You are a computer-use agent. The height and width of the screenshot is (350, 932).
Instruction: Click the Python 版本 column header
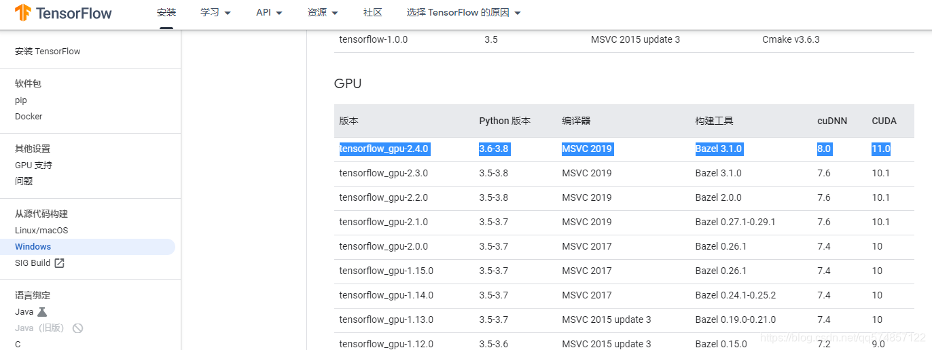tap(505, 121)
